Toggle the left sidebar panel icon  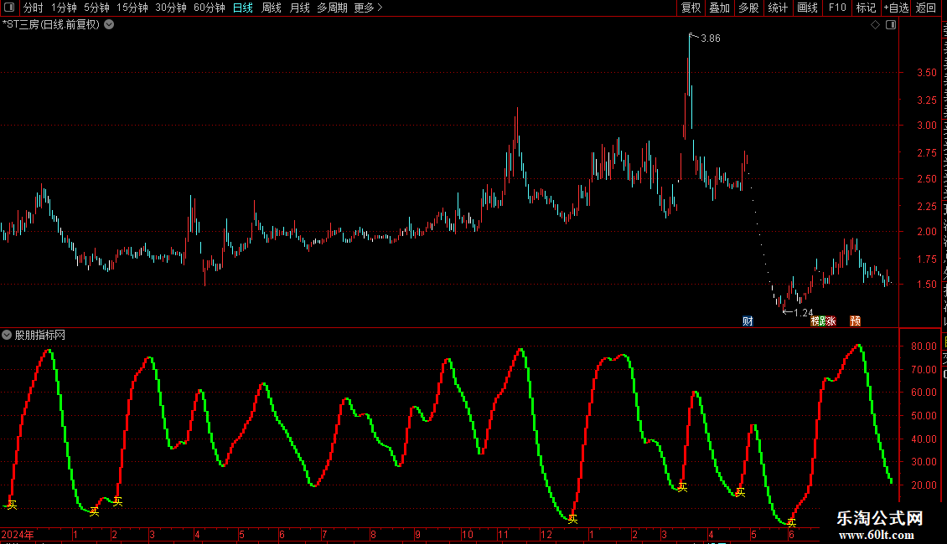click(9, 8)
